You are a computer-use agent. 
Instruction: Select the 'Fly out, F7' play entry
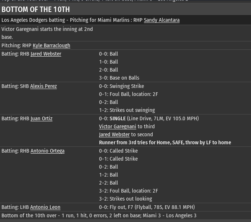pos(147,207)
